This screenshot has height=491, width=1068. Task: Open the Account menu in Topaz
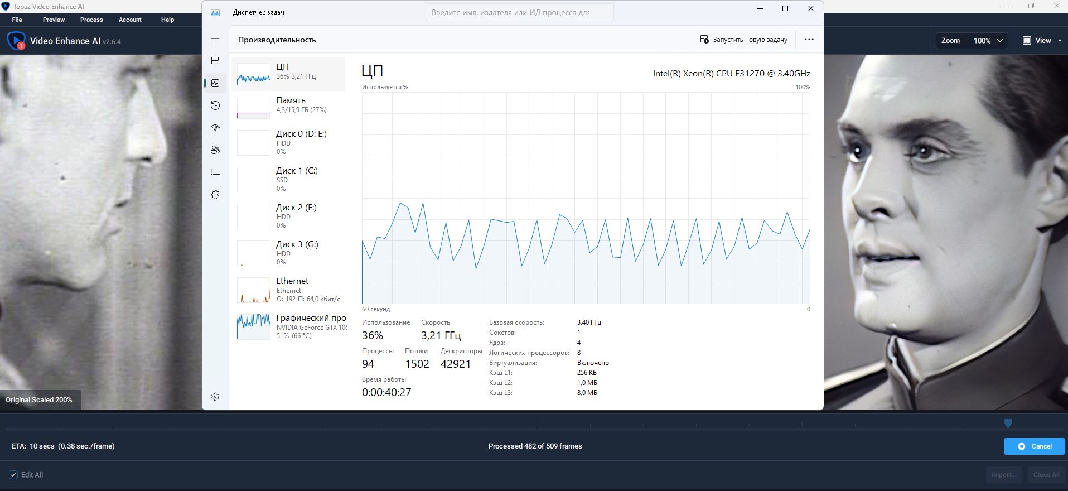click(130, 20)
